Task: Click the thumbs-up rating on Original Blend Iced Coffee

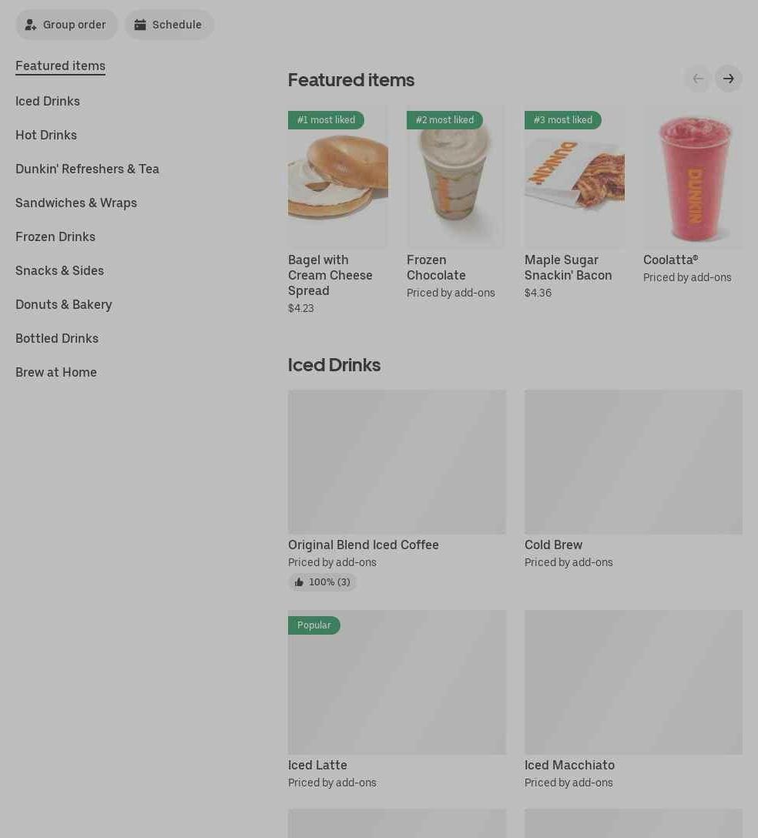Action: click(322, 582)
